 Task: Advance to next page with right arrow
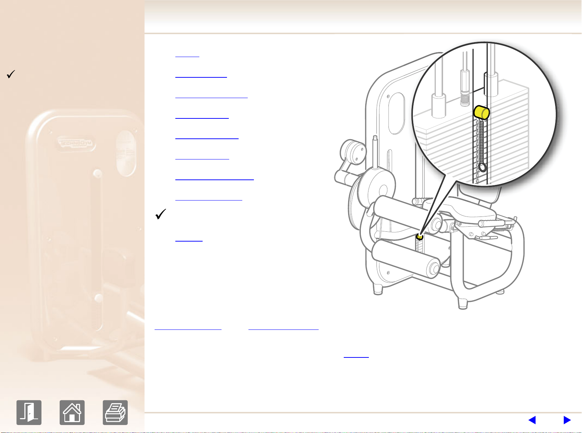567,420
